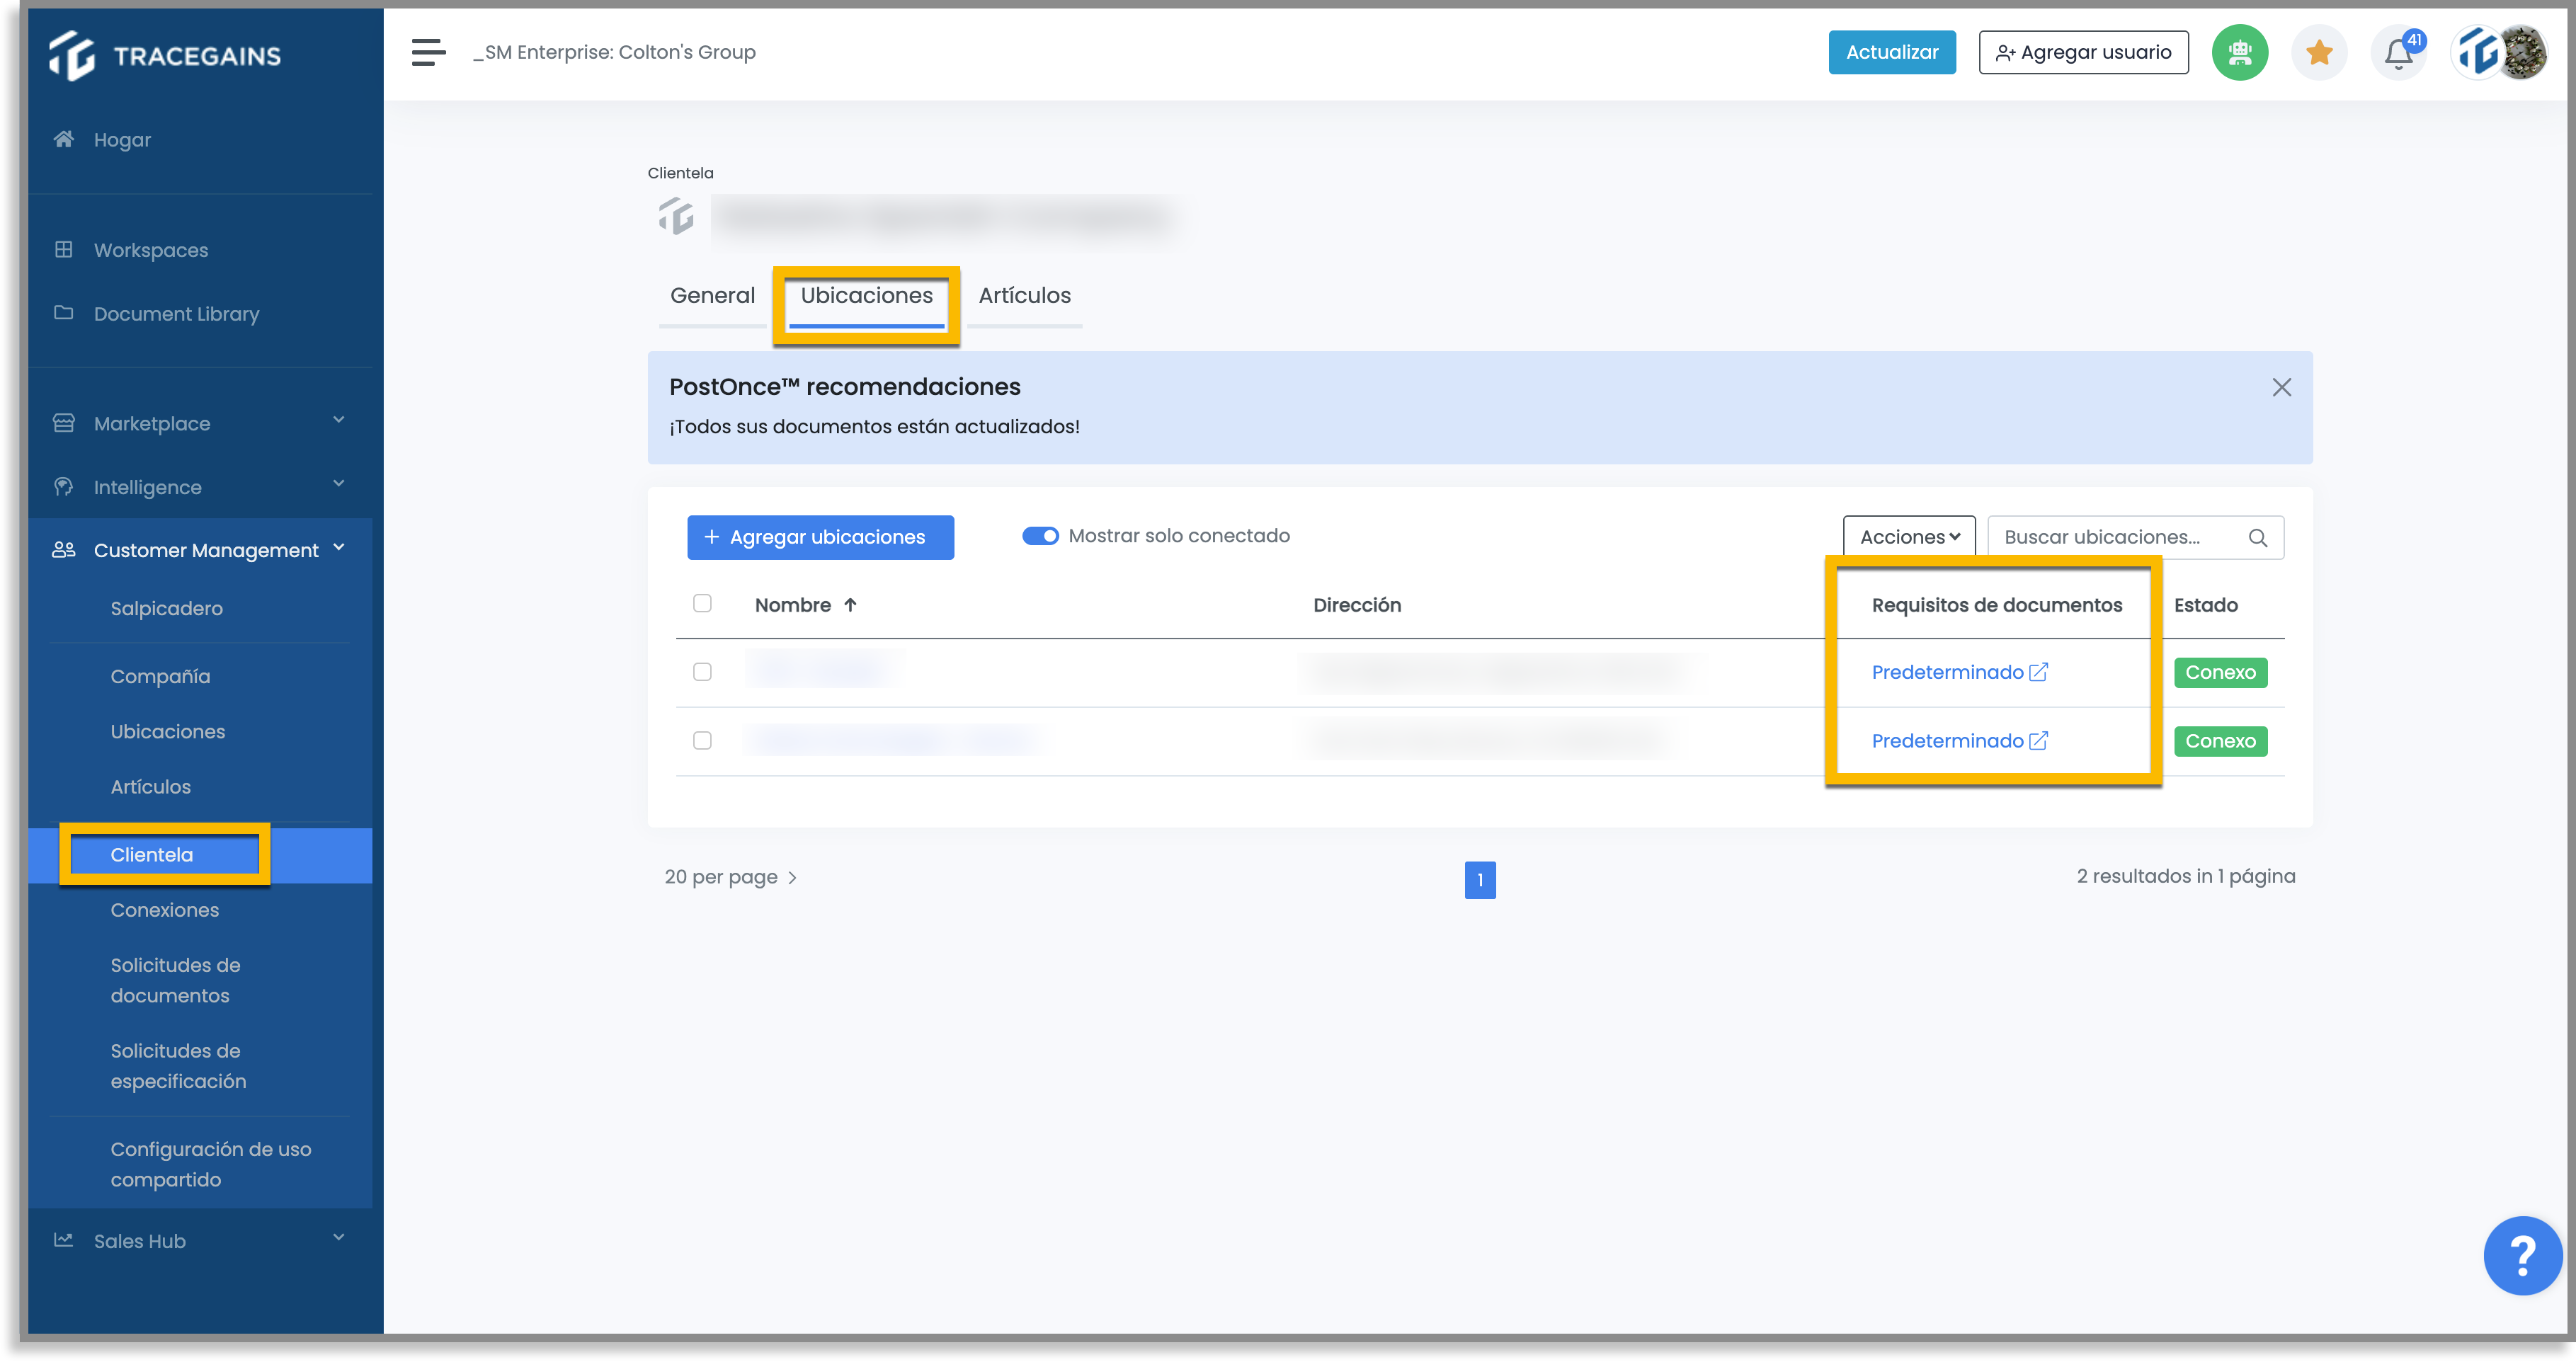Click the Buscar ubicaciones search field
Image resolution: width=2576 pixels, height=1362 pixels.
tap(2120, 537)
